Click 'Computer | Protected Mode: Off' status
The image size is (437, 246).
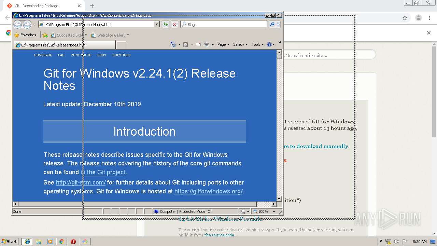pos(195,211)
